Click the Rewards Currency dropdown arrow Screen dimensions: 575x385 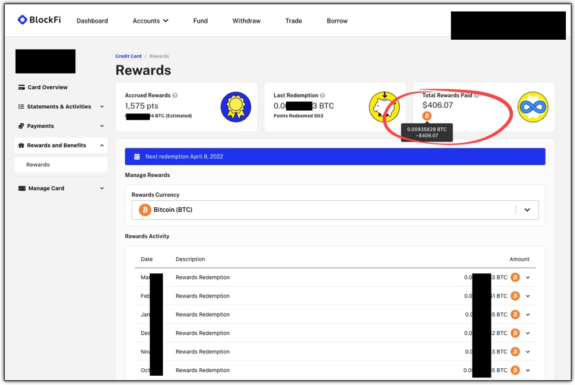tap(527, 210)
